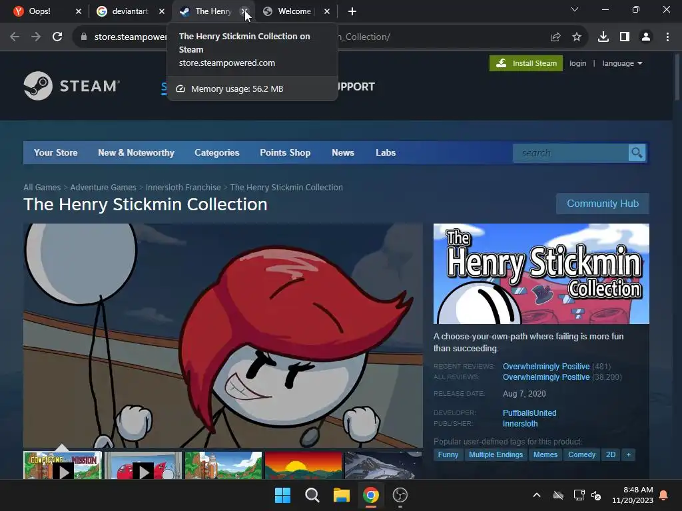
Task: Open the Community Hub
Action: click(x=602, y=204)
